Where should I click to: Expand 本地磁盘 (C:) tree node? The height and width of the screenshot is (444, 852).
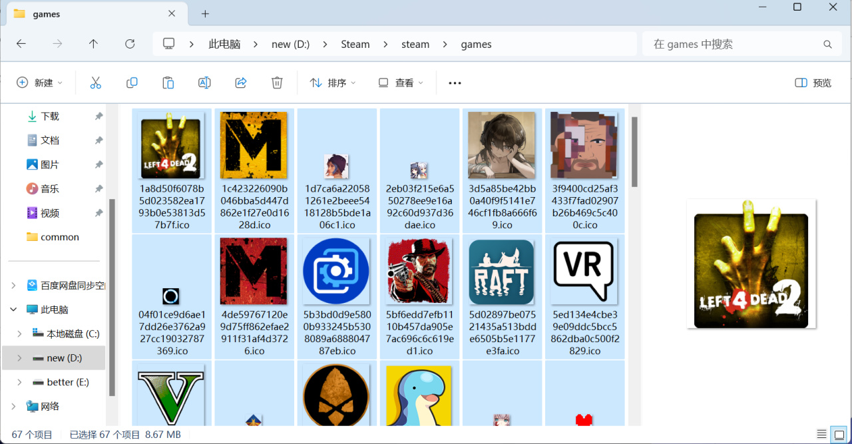tap(19, 333)
